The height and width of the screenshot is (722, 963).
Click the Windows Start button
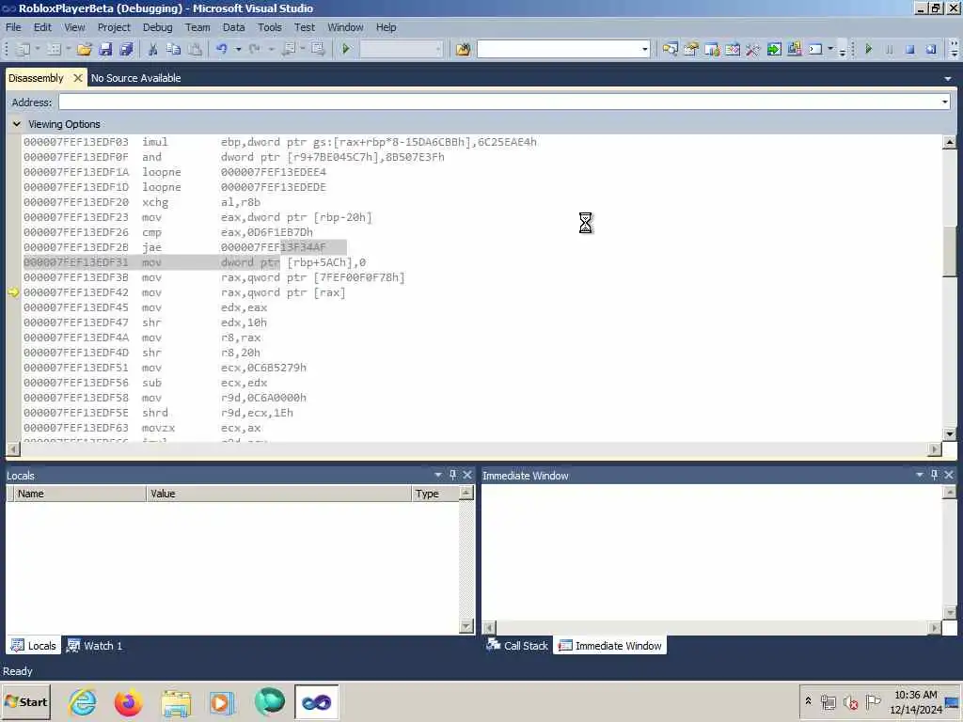tap(25, 702)
